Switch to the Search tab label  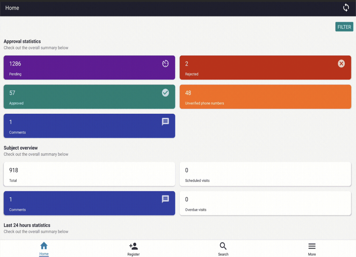(x=223, y=254)
